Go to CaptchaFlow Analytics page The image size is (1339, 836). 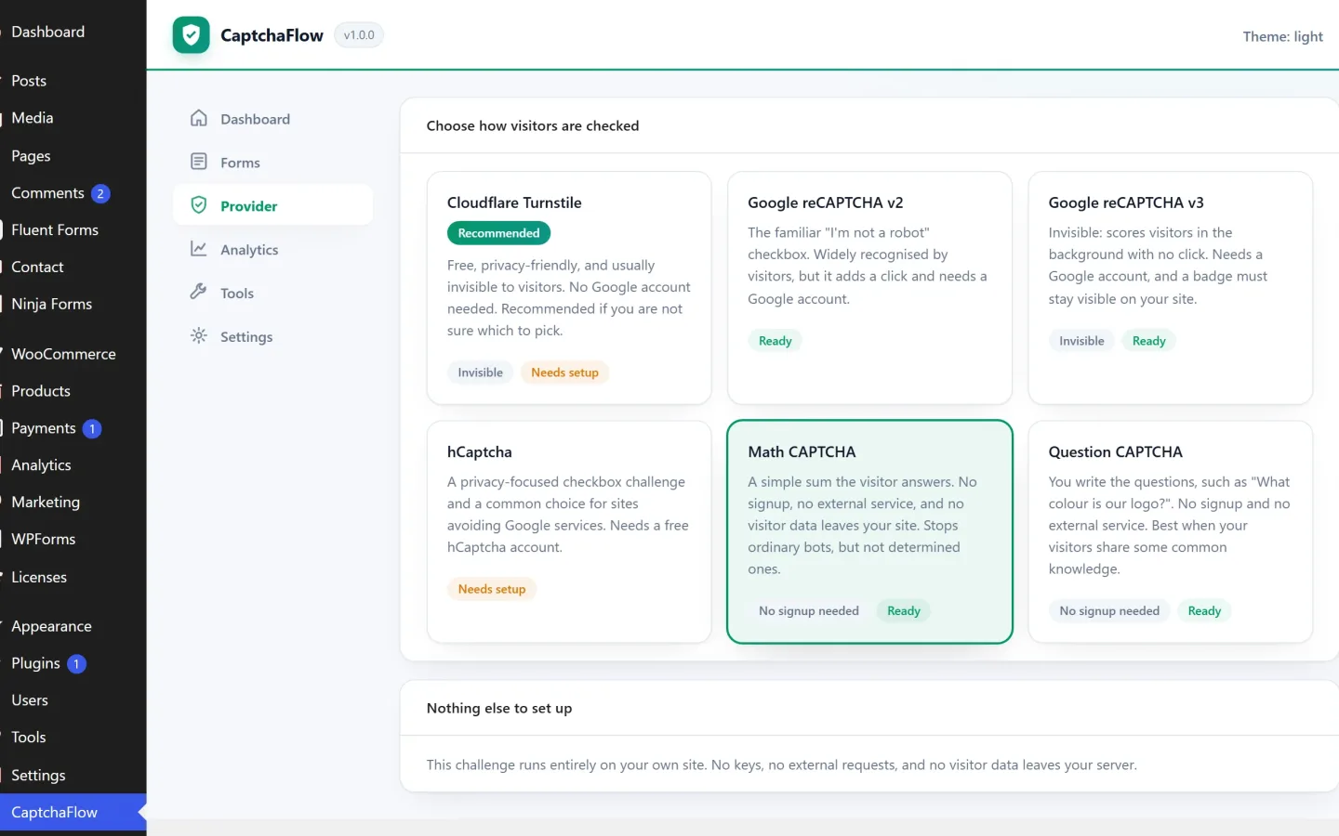pos(272,250)
